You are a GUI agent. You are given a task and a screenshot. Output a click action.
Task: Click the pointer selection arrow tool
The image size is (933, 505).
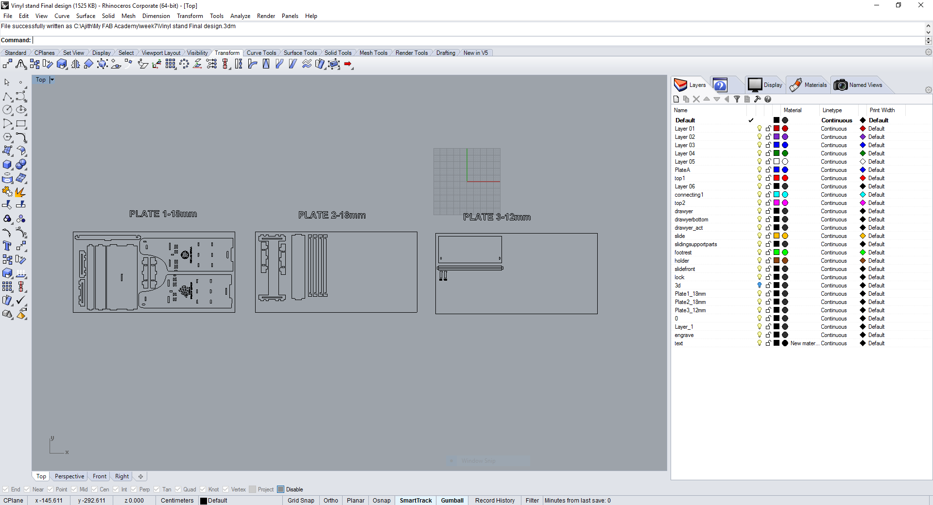[8, 83]
